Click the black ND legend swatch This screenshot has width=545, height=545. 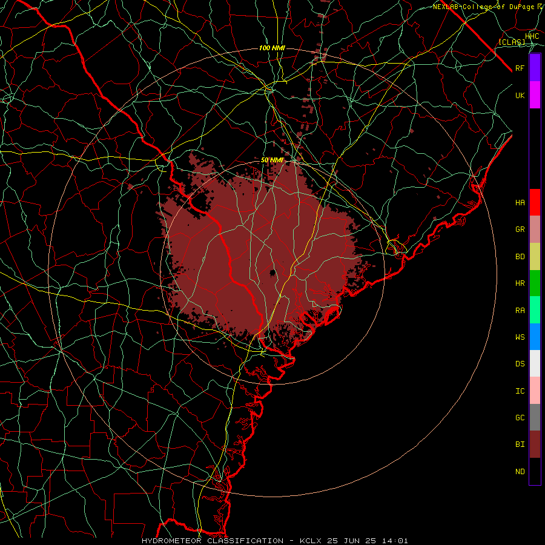tap(535, 471)
